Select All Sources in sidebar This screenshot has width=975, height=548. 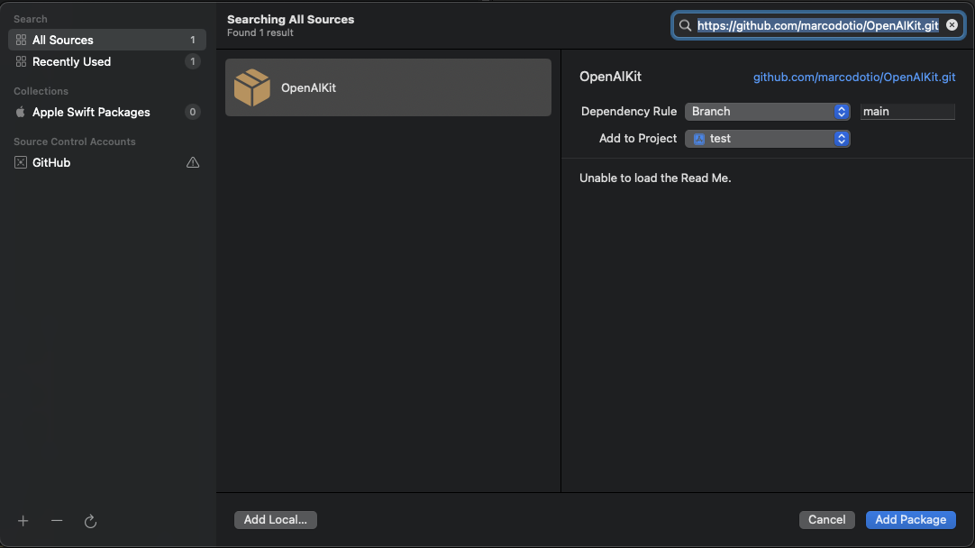click(x=107, y=40)
